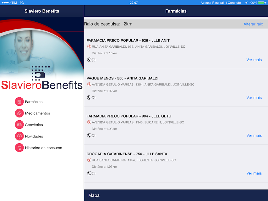Tap the location services arrow in status bar

point(246,3)
